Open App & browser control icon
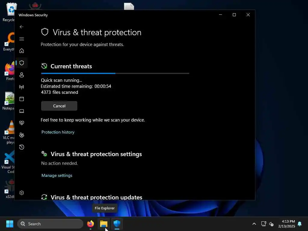The height and width of the screenshot is (231, 308). (x=22, y=99)
